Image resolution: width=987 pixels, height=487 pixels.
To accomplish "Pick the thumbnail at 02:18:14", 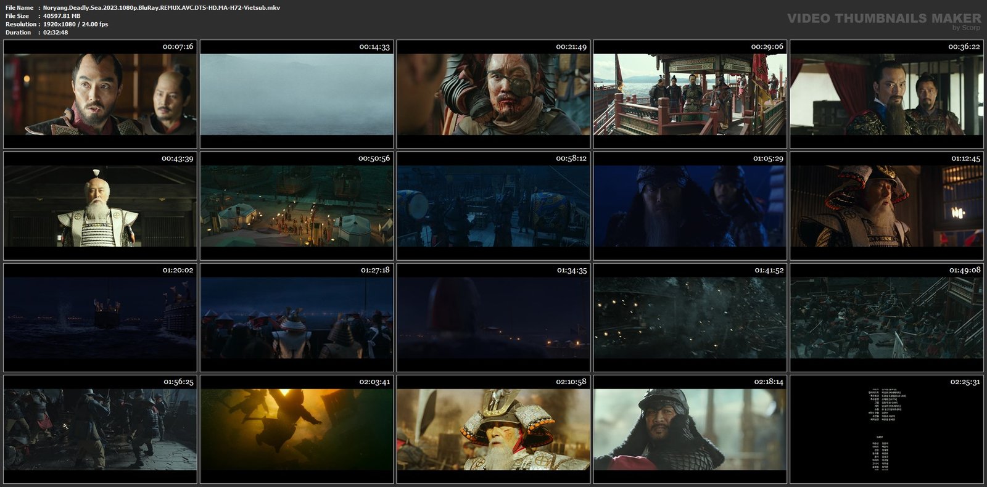I will (690, 430).
